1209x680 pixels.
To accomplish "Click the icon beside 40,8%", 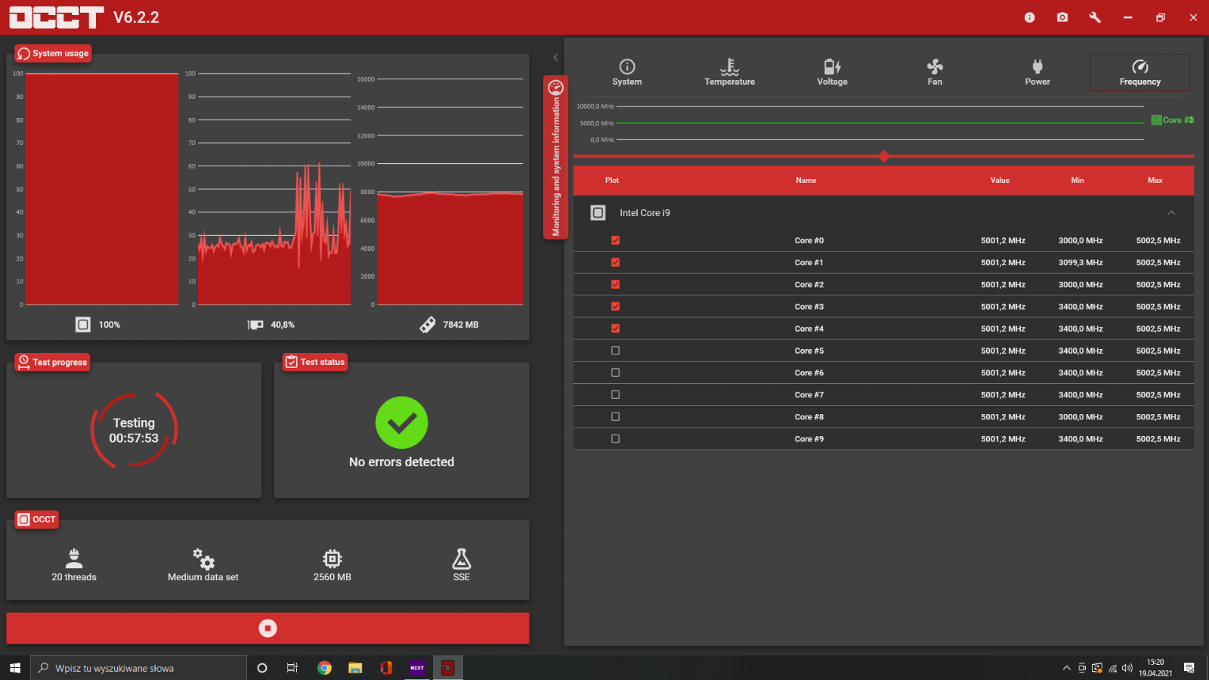I will [x=255, y=325].
